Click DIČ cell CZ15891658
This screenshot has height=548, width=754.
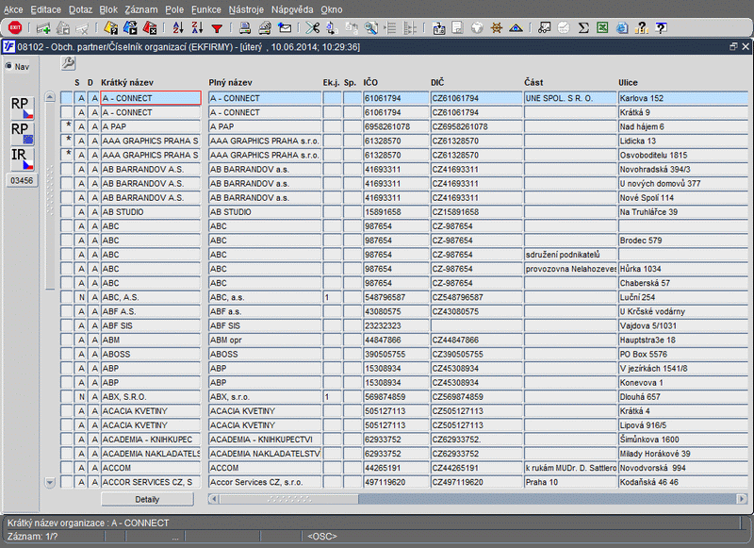coord(476,211)
